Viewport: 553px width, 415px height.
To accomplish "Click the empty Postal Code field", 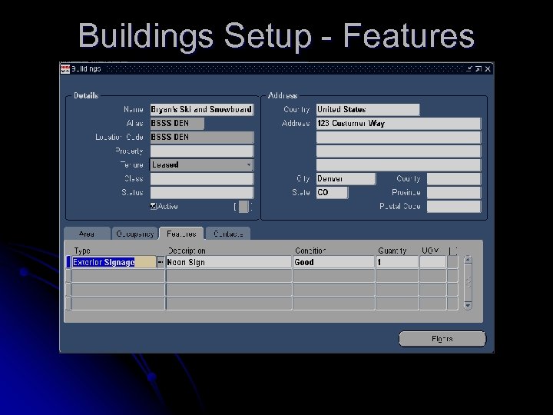I will pos(454,207).
